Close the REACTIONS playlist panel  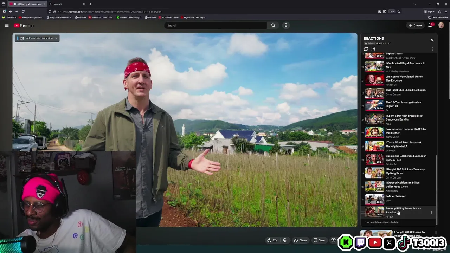click(x=432, y=40)
